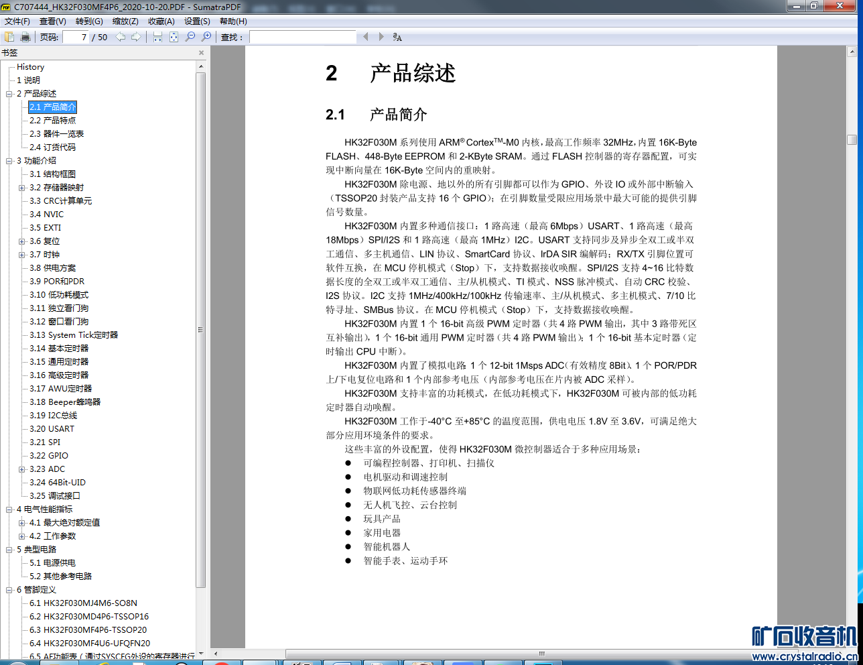Image resolution: width=863 pixels, height=665 pixels.
Task: Click the document scroll-up arrow
Action: [852, 51]
